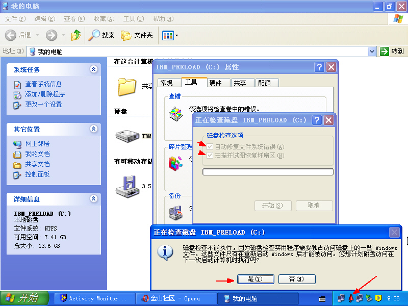The height and width of the screenshot is (306, 408).
Task: Open the Back history dropdown arrow
Action: pos(37,35)
